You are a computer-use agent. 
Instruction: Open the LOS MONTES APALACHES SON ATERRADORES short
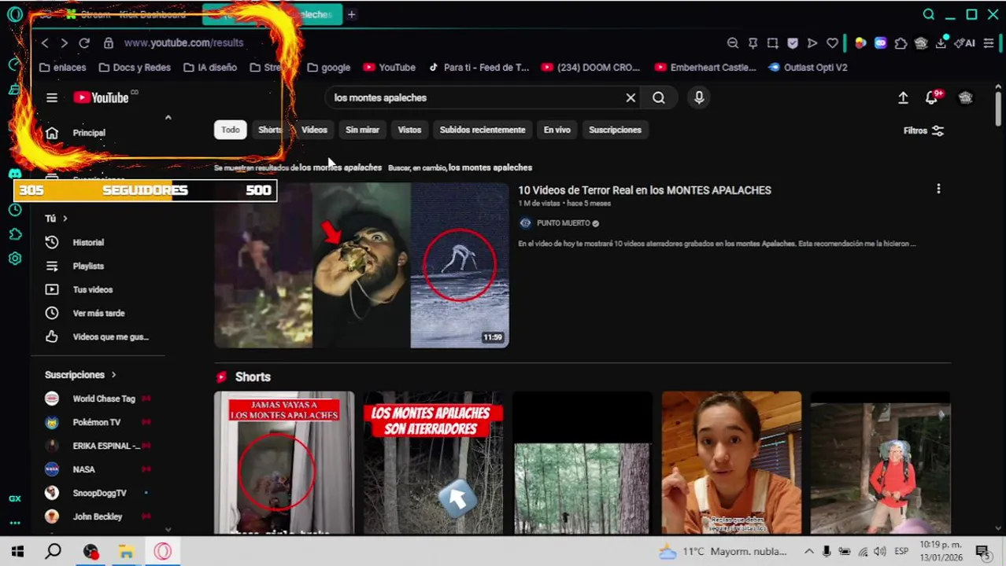click(433, 463)
